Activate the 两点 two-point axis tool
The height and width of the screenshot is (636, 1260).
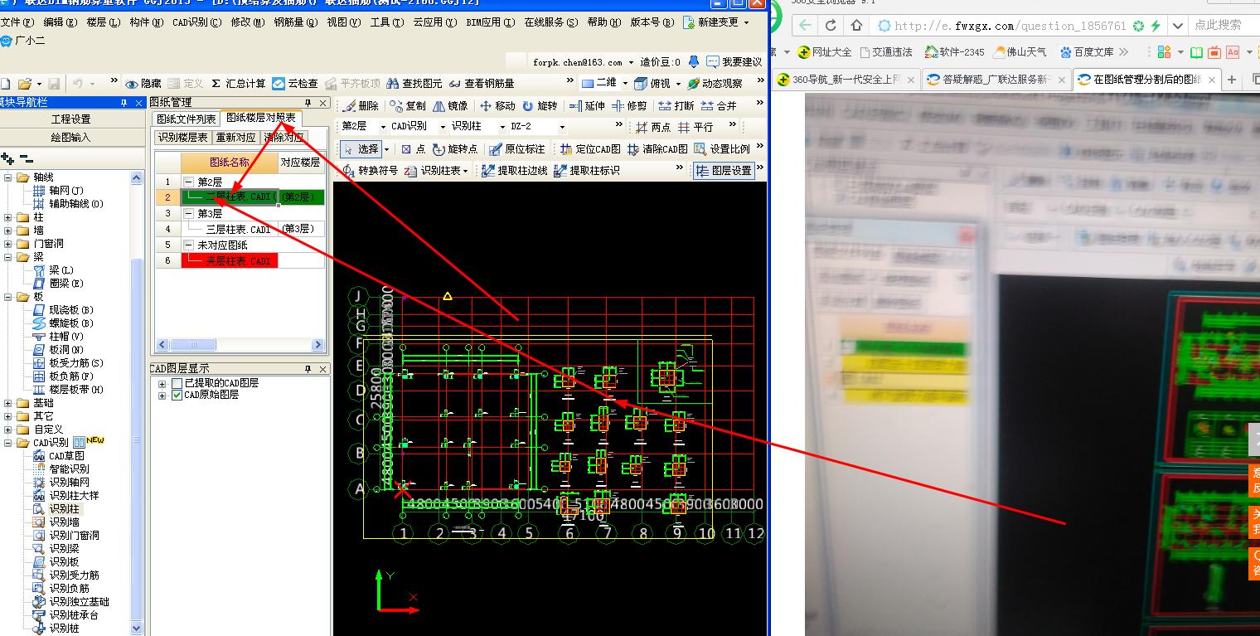(653, 127)
